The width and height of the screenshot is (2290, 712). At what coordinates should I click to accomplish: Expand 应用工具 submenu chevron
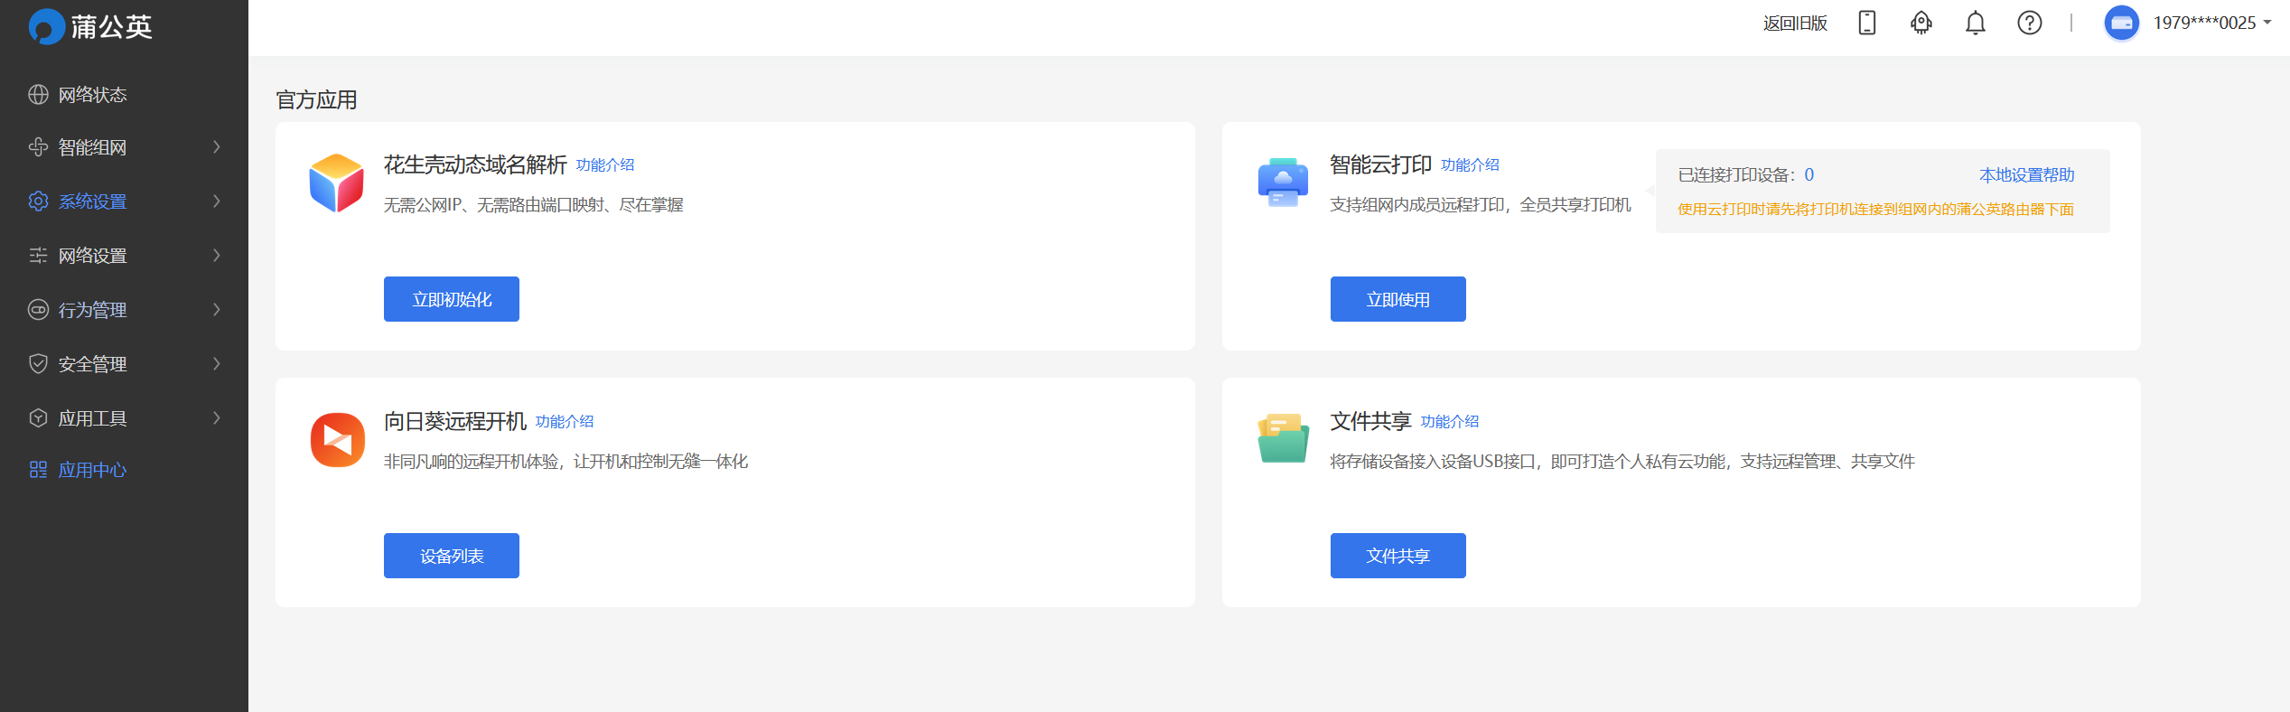point(217,418)
